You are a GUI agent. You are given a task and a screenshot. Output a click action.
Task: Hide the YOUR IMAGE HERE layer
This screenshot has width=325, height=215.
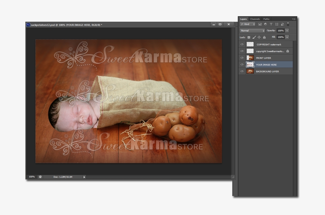point(242,64)
